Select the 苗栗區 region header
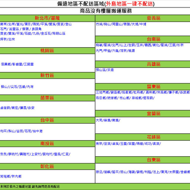The width and height of the screenshot is (190, 190). pyautogui.click(x=47, y=98)
